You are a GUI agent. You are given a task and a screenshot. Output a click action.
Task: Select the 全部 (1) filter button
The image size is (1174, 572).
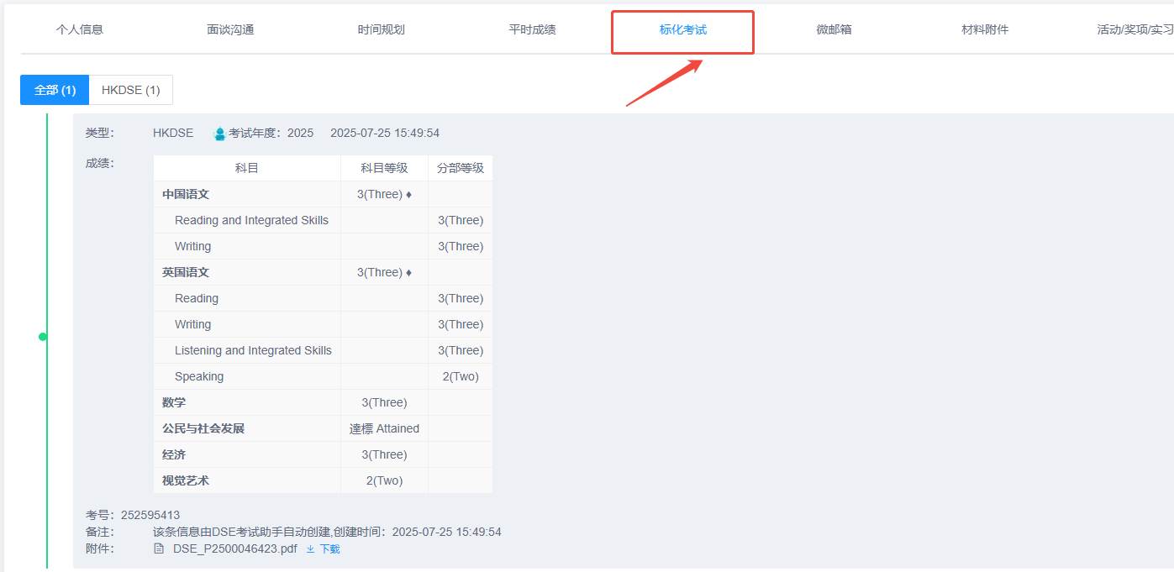tap(55, 90)
